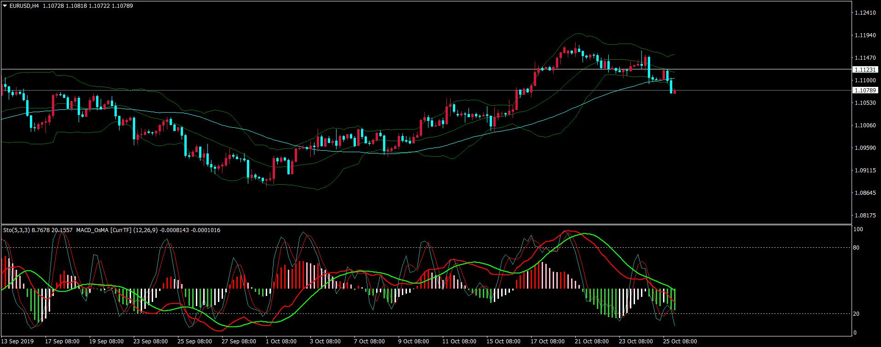The height and width of the screenshot is (347, 881).
Task: Click the 100 level on indicator scale
Action: point(858,229)
